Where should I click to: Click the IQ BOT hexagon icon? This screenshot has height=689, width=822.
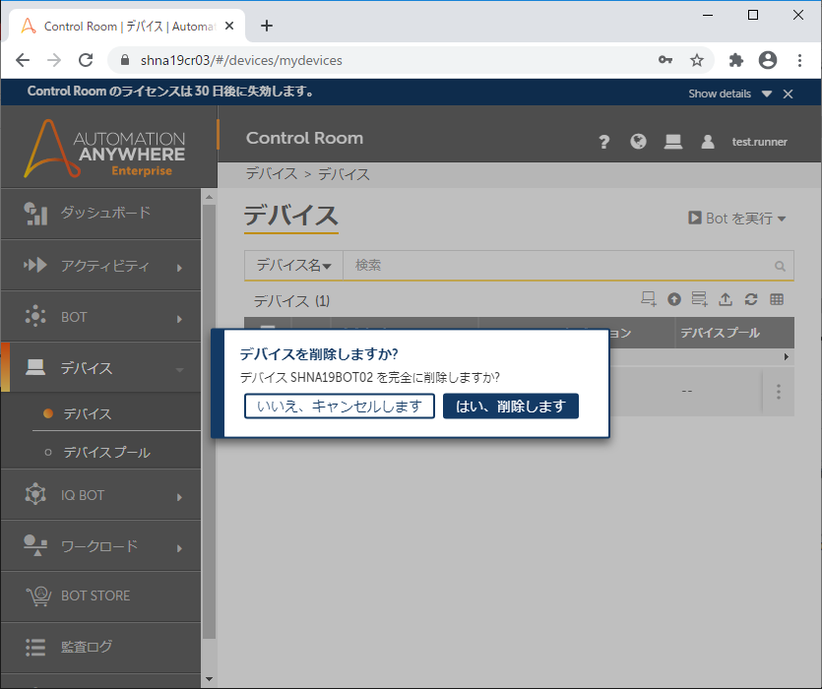click(x=35, y=494)
